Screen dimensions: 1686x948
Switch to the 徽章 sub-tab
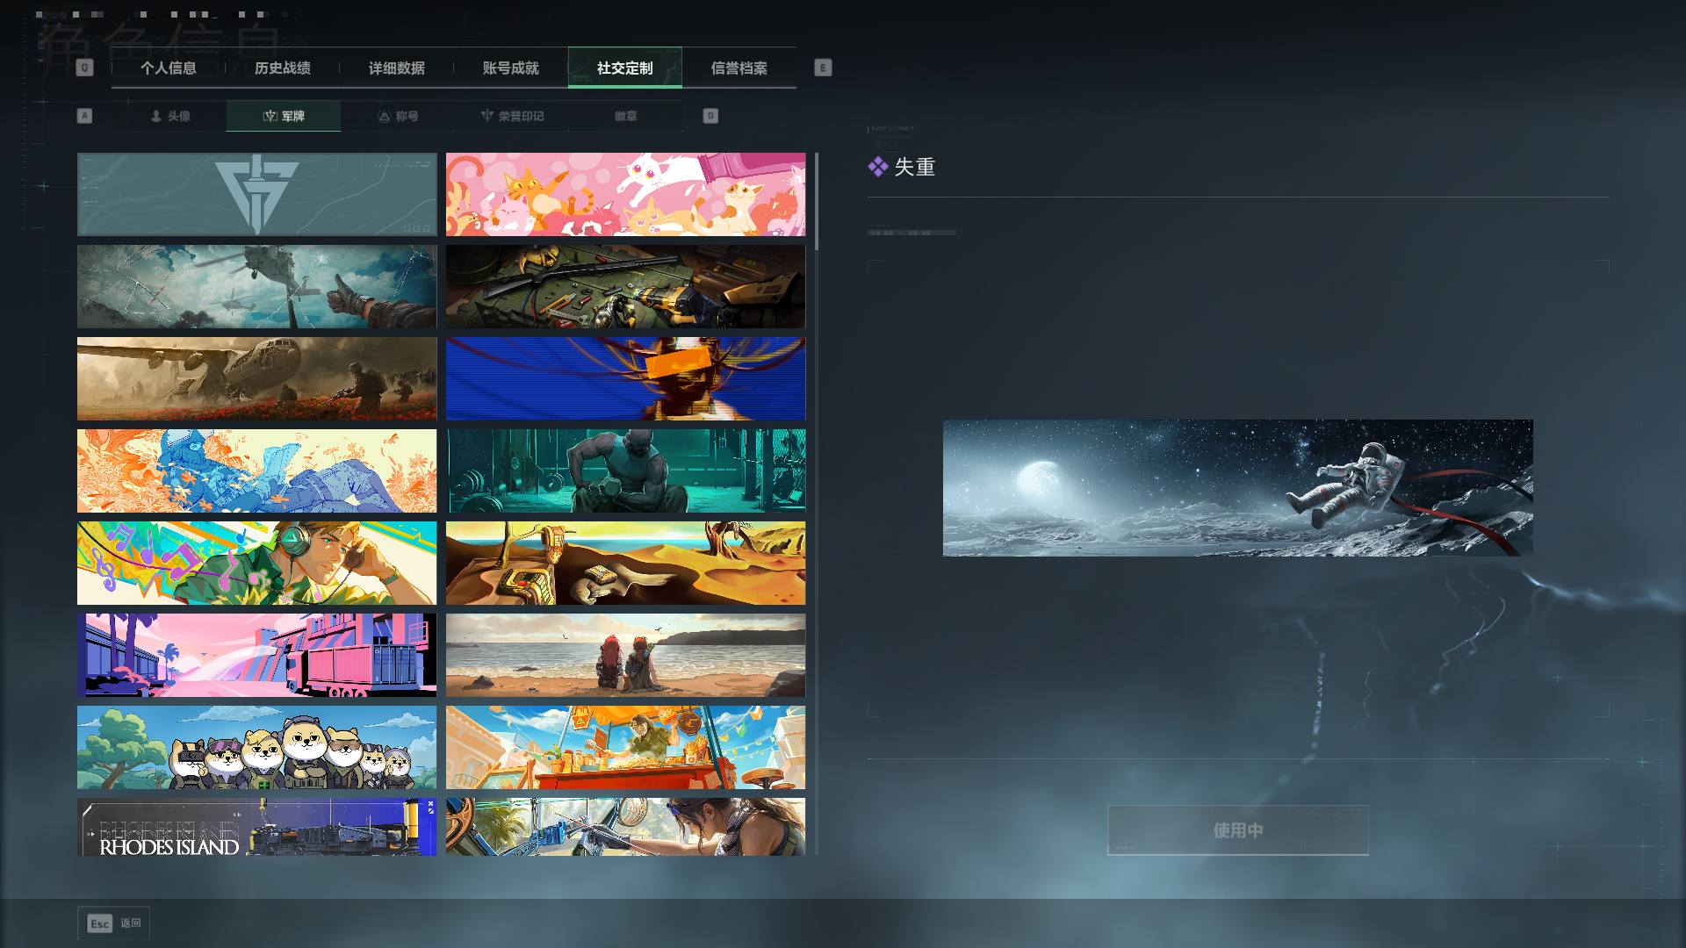pos(626,116)
